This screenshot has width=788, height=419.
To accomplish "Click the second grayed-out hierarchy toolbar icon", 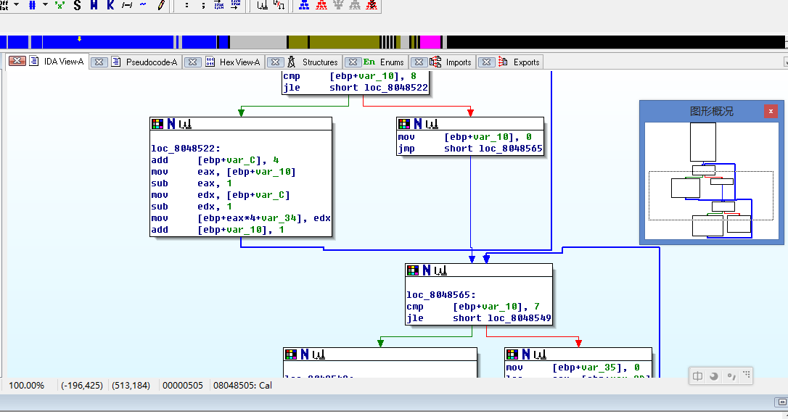I will pyautogui.click(x=356, y=5).
